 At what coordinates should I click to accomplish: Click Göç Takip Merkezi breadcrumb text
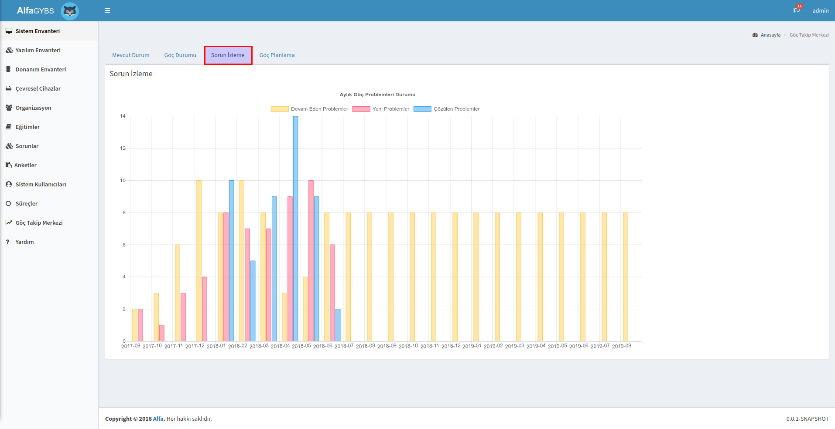pos(809,35)
